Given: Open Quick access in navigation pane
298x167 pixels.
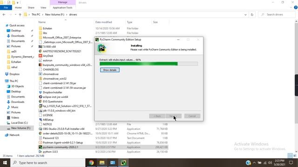Looking at the screenshot, I should (17, 26).
